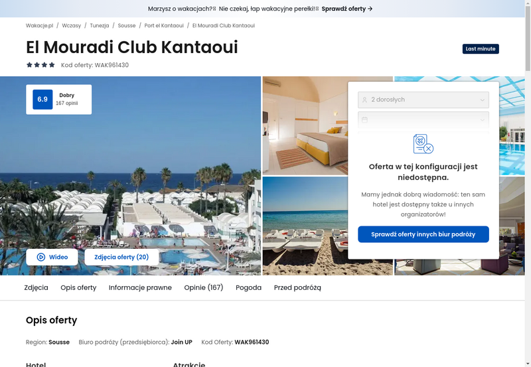This screenshot has height=367, width=531.
Task: Follow the Port el Kantaoui breadcrumb
Action: tap(164, 25)
